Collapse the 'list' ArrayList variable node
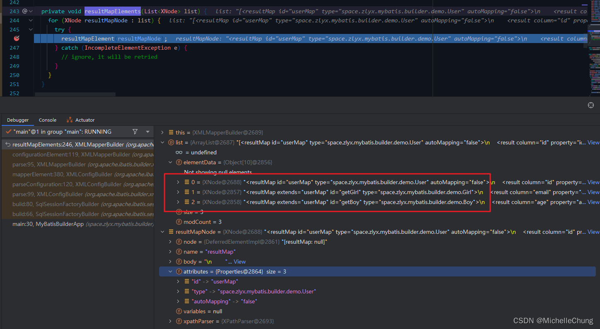This screenshot has height=329, width=600. pos(162,142)
